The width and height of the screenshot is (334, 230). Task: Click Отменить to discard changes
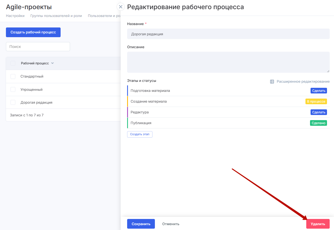pyautogui.click(x=171, y=224)
